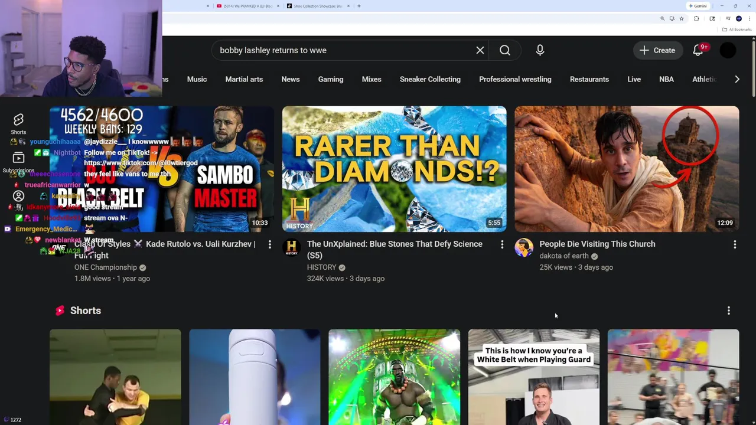The height and width of the screenshot is (425, 756).
Task: Select the Gaming chip
Action: coord(331,79)
